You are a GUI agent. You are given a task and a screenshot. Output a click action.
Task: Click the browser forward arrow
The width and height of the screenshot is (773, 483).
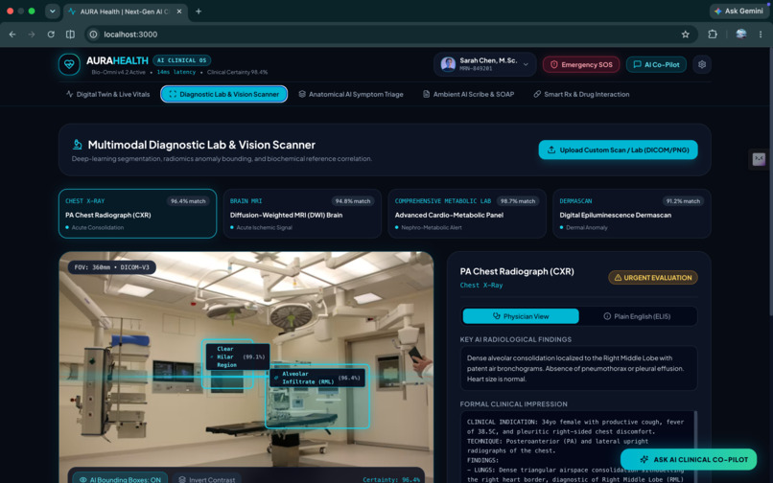click(x=32, y=34)
